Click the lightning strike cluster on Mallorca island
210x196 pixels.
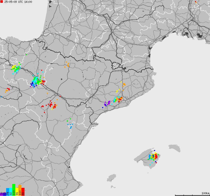(x=153, y=157)
